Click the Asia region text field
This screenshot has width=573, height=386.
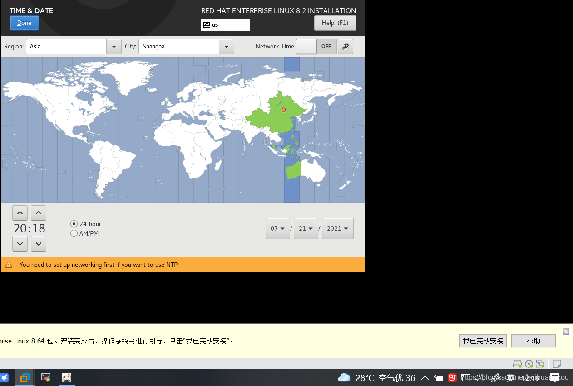click(66, 47)
